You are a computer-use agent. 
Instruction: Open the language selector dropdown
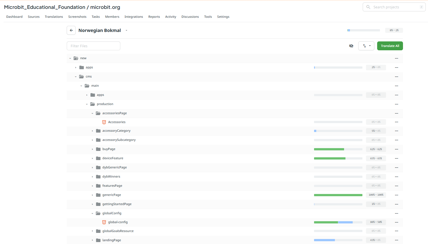[126, 30]
